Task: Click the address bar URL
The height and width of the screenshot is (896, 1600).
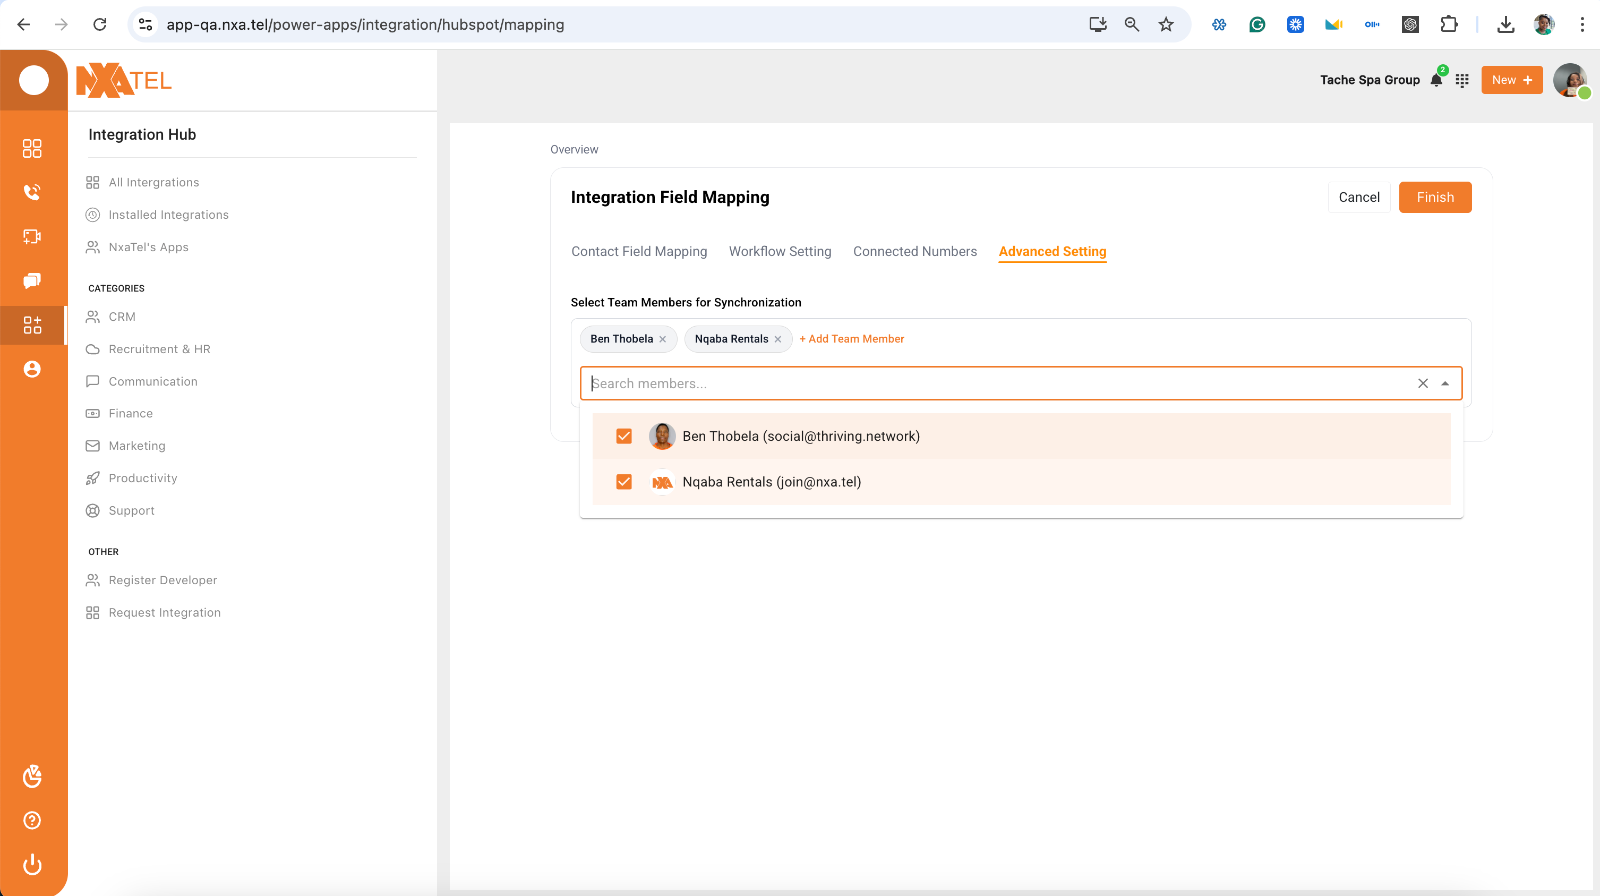Action: point(365,24)
